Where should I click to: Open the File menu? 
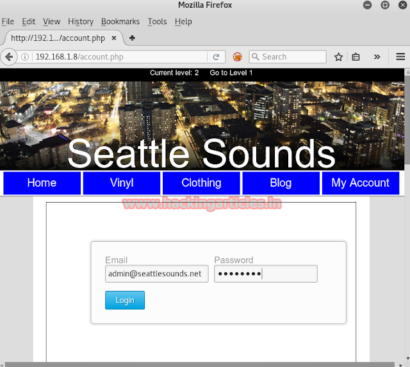[8, 21]
